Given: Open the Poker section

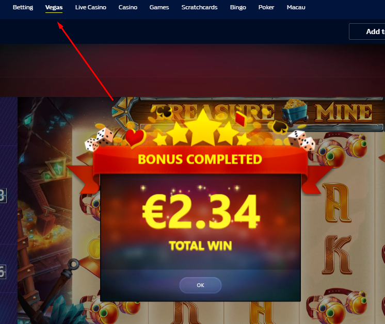Looking at the screenshot, I should pyautogui.click(x=266, y=7).
